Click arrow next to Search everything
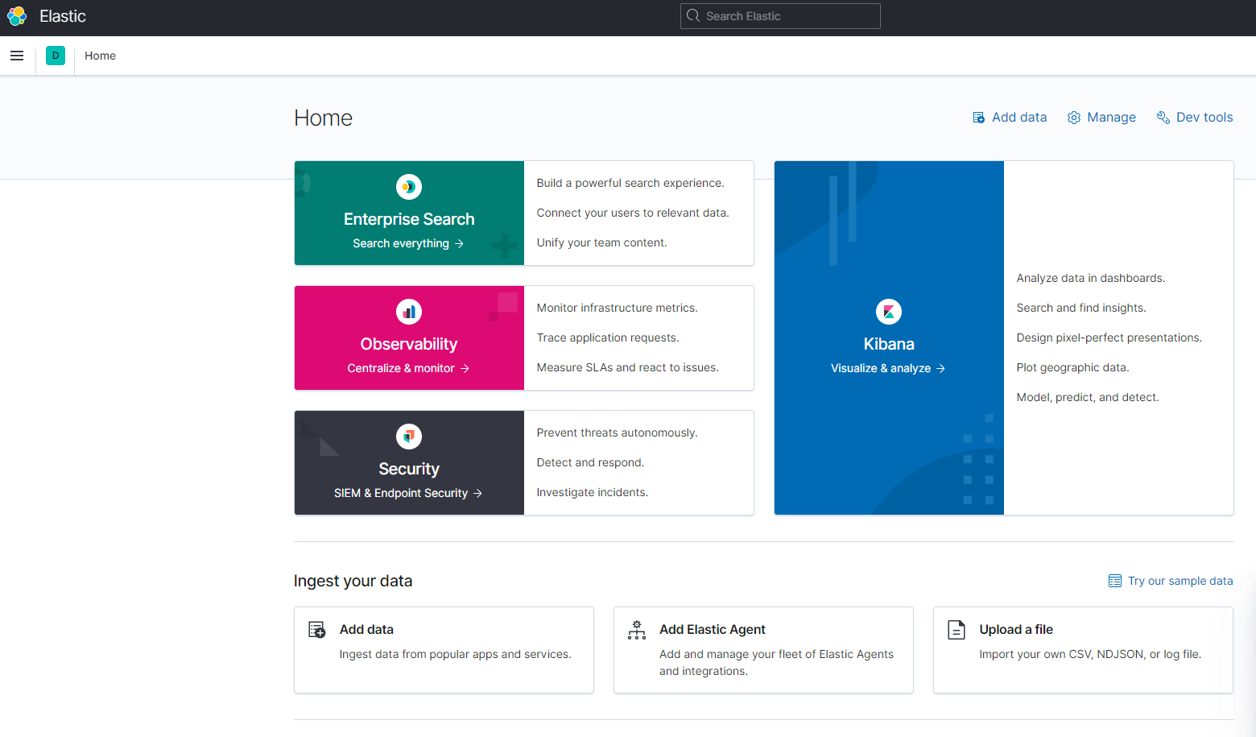The image size is (1256, 737). click(459, 243)
